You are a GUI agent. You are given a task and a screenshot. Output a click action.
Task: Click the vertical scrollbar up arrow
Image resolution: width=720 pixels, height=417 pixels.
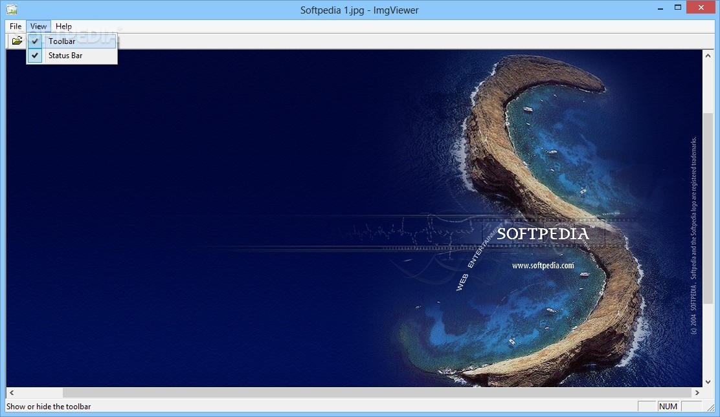(x=708, y=56)
